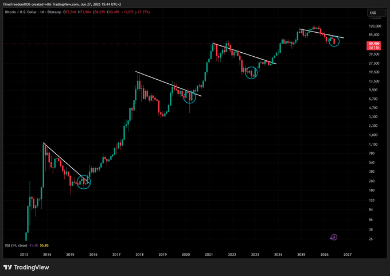The image size is (390, 276).
Task: Select the RSI (14, close) indicator label
Action: (x=16, y=246)
